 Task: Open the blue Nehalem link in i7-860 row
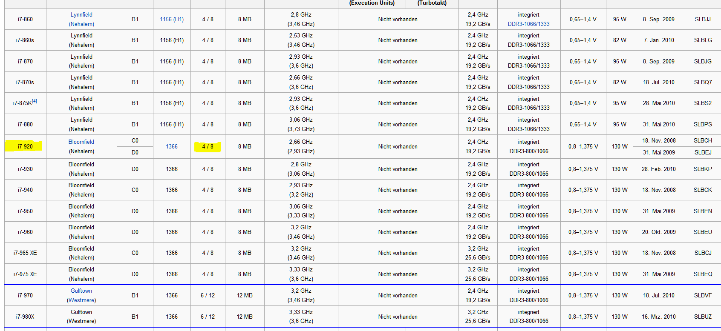tap(81, 24)
